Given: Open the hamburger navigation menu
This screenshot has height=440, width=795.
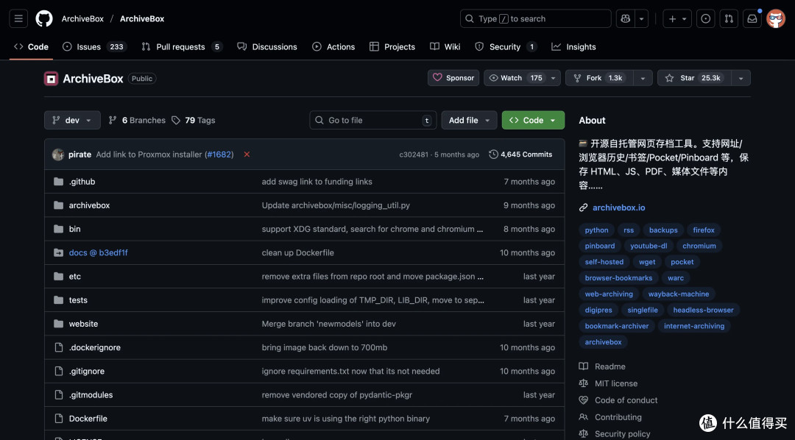Looking at the screenshot, I should pos(18,18).
